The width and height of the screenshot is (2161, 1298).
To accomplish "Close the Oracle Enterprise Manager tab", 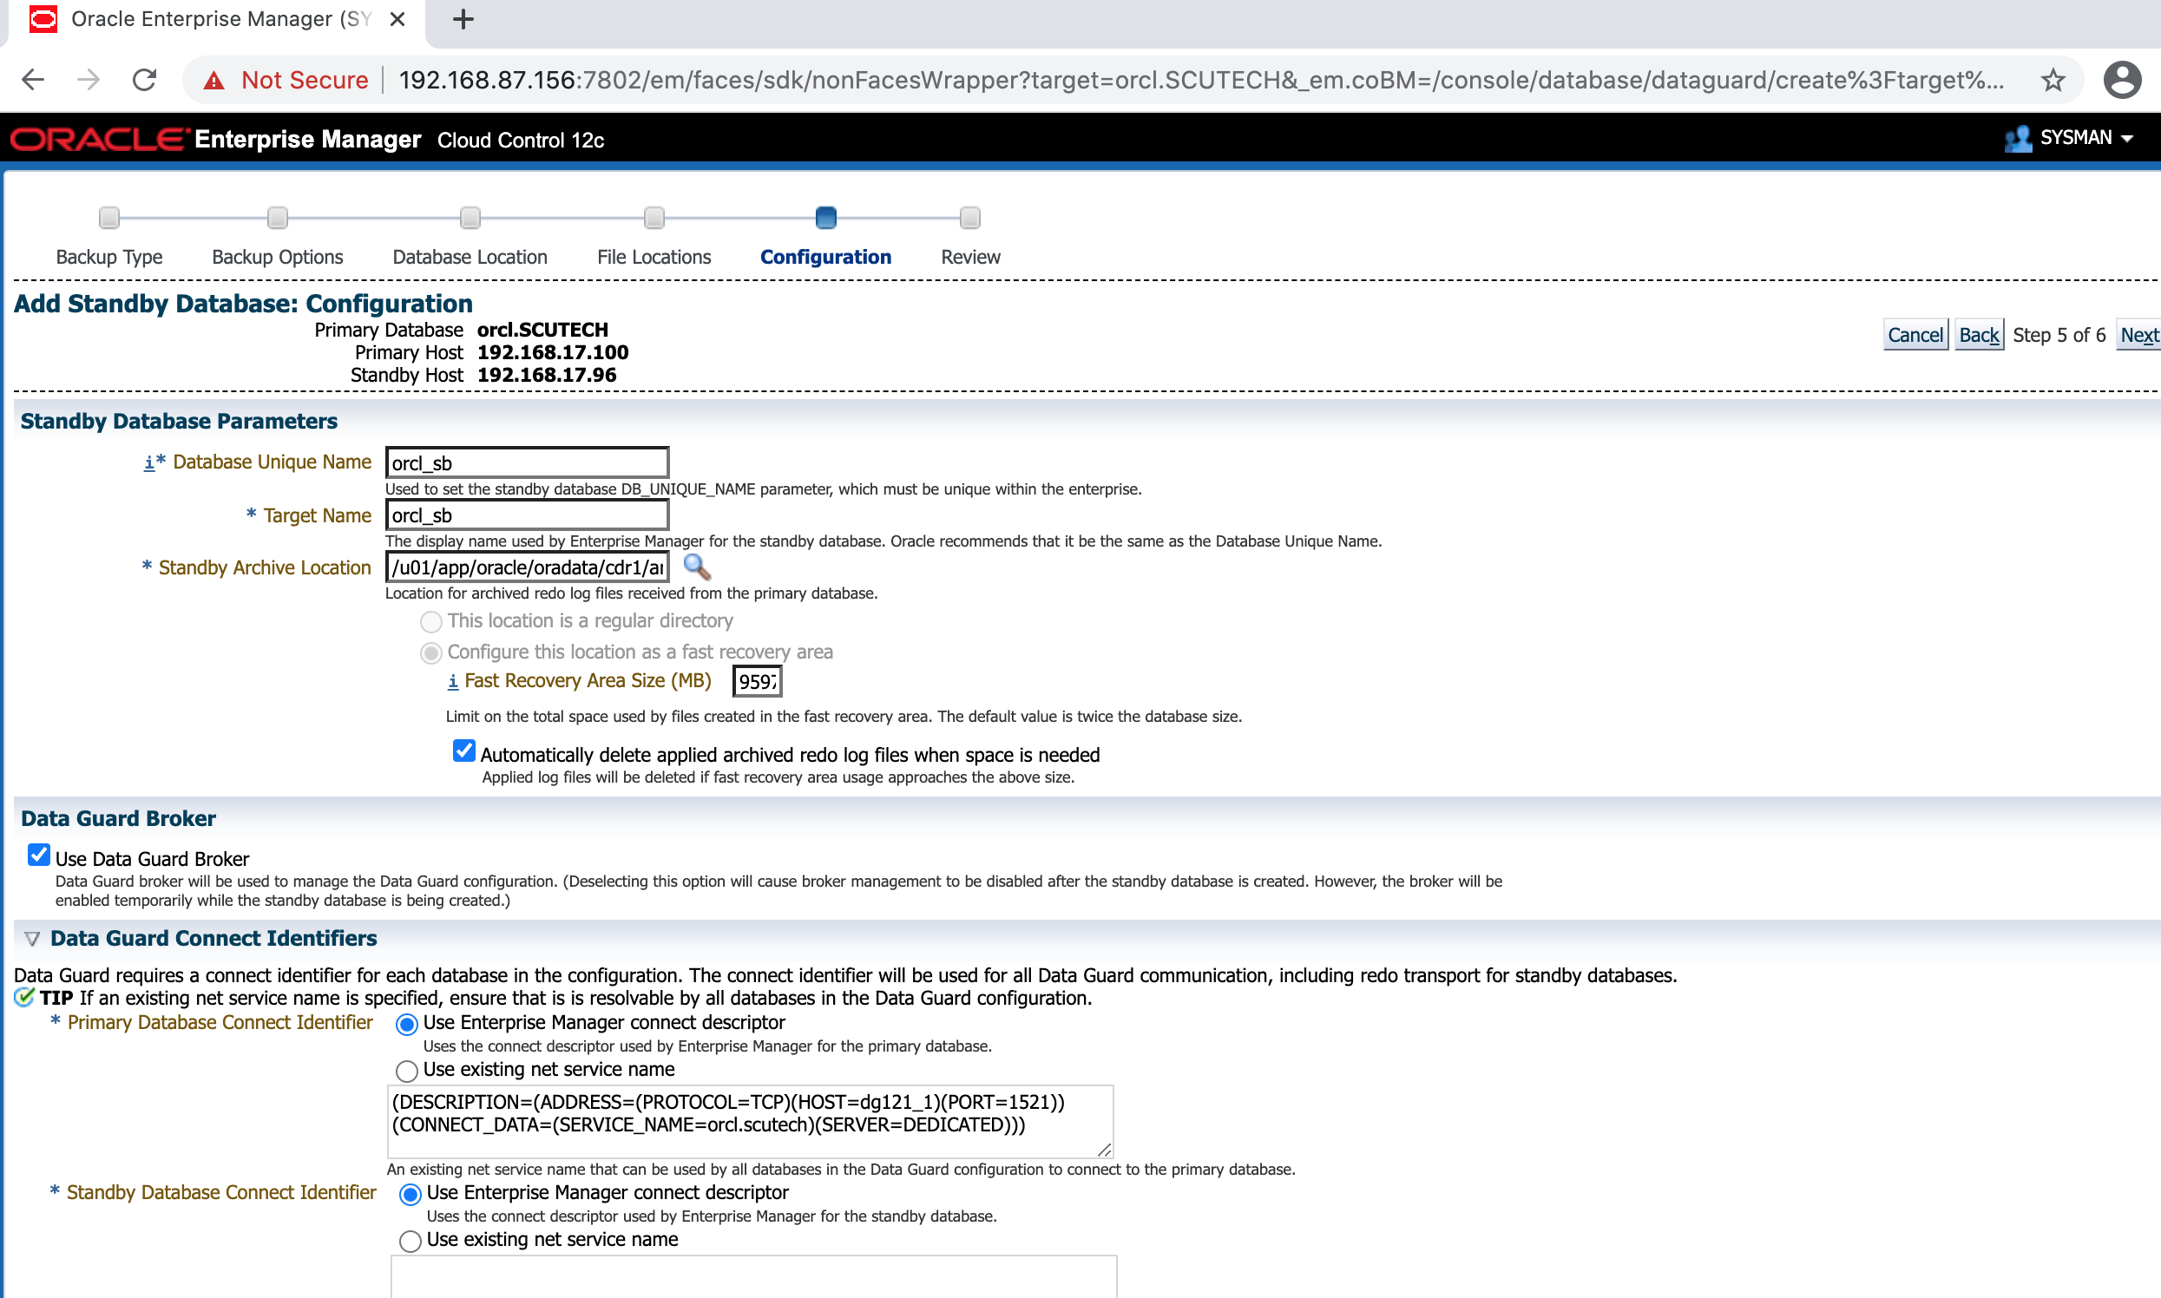I will [x=397, y=19].
